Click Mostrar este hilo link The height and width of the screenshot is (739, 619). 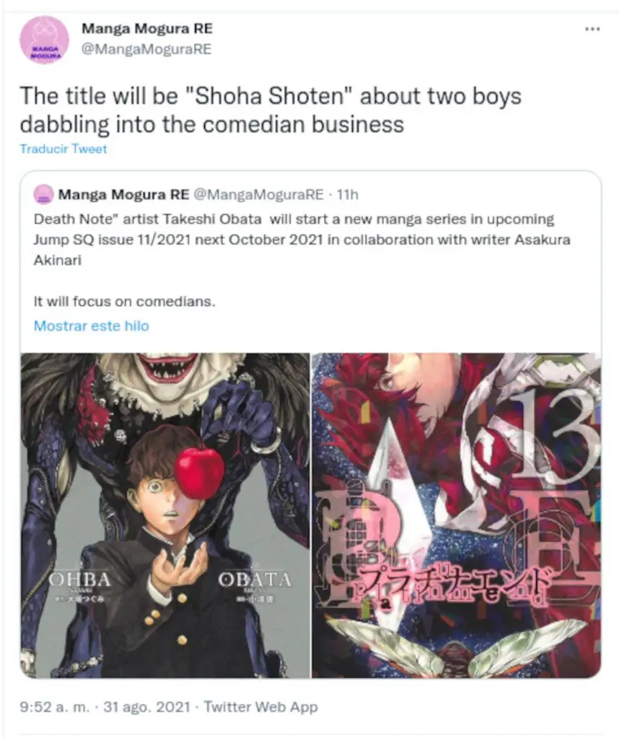click(x=92, y=325)
